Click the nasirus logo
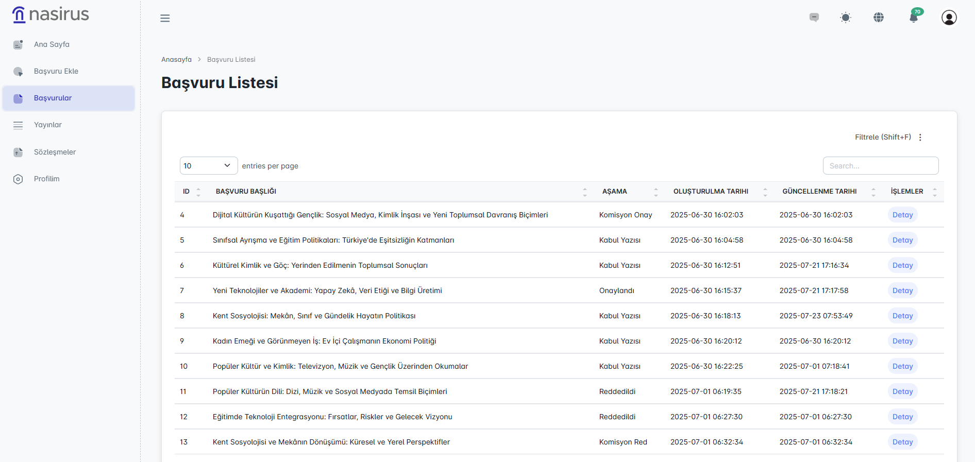The image size is (975, 462). click(51, 14)
